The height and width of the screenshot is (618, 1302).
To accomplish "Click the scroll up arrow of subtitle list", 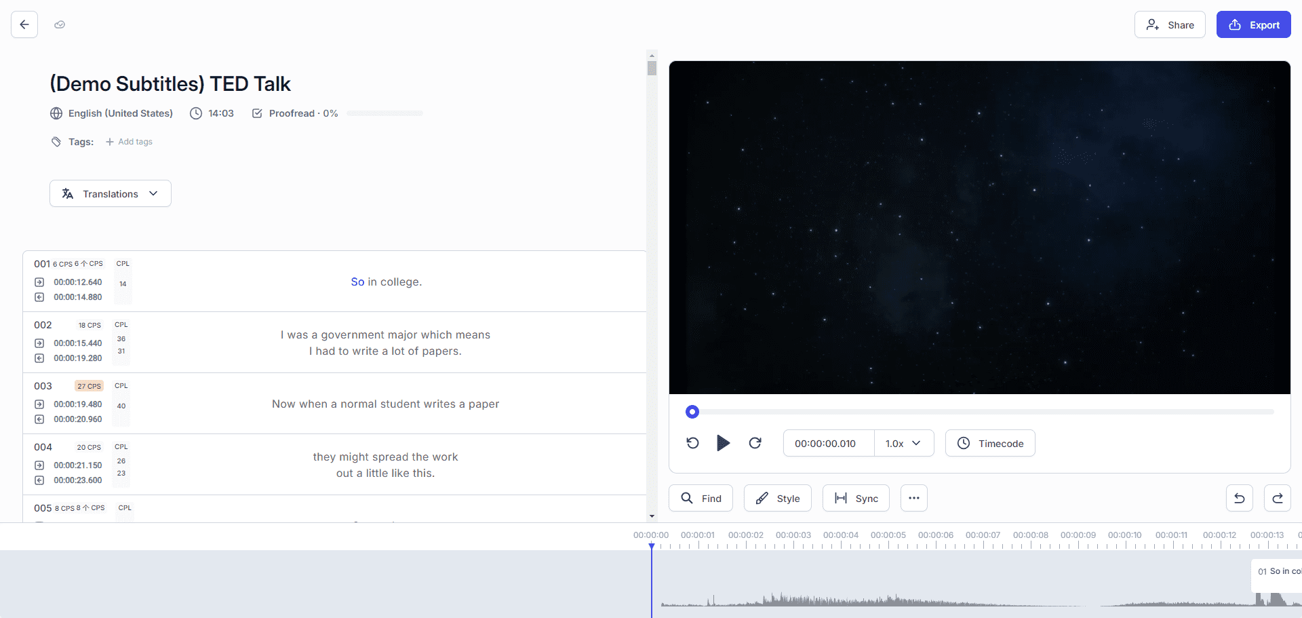I will point(652,56).
